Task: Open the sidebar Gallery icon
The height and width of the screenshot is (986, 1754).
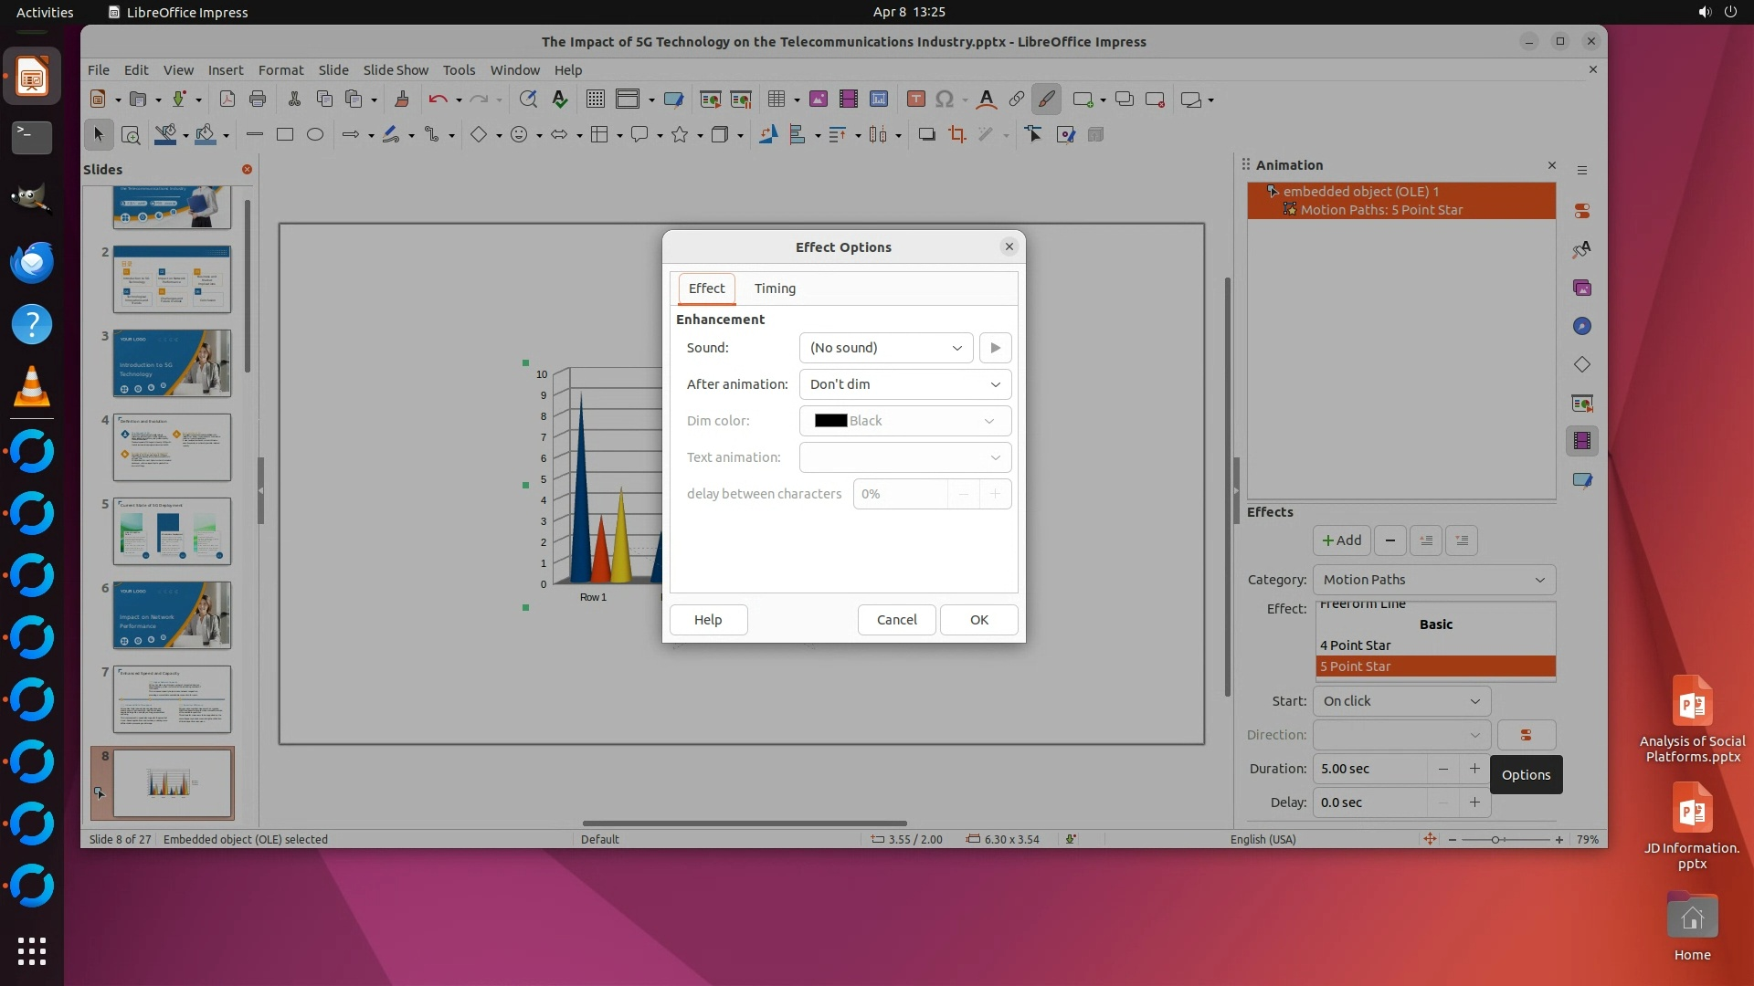Action: (x=1582, y=288)
